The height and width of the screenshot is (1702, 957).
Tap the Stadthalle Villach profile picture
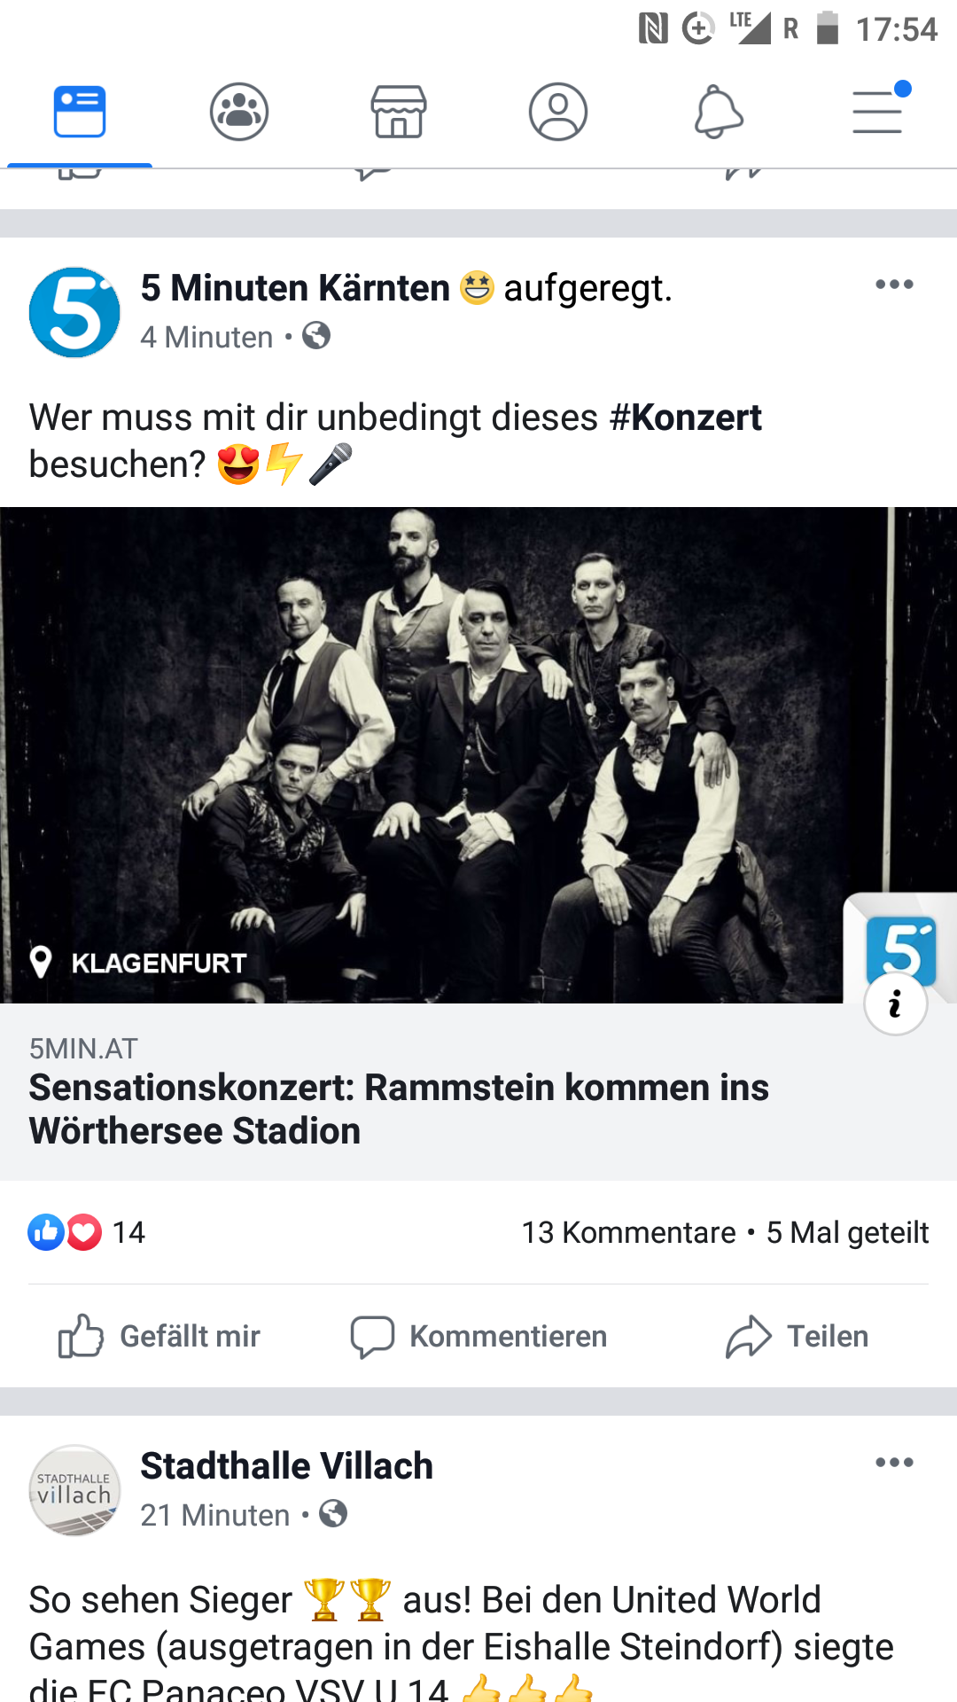[x=74, y=1490]
